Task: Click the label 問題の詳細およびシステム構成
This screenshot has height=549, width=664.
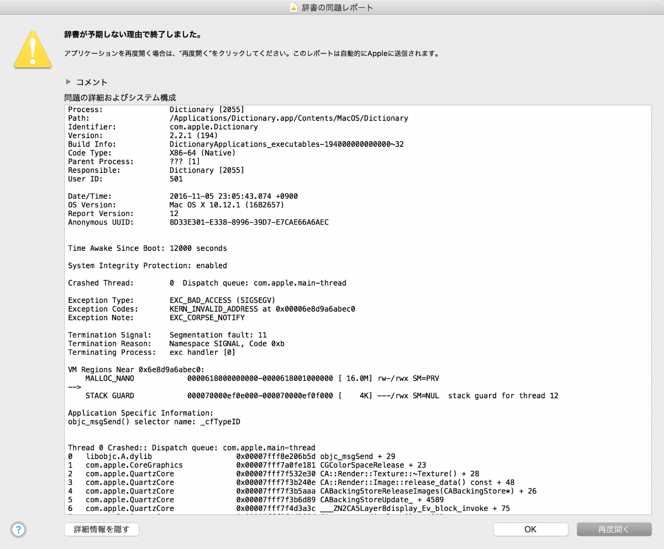Action: [x=120, y=98]
